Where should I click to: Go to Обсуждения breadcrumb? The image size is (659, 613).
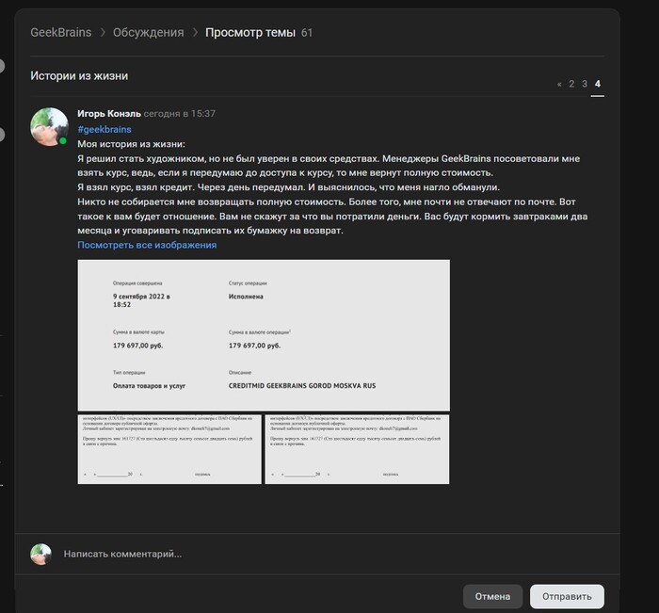pyautogui.click(x=149, y=32)
